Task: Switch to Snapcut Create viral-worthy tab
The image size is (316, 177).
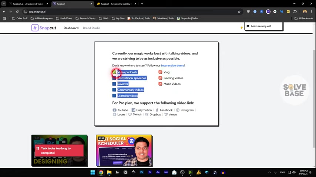Action: click(x=117, y=4)
